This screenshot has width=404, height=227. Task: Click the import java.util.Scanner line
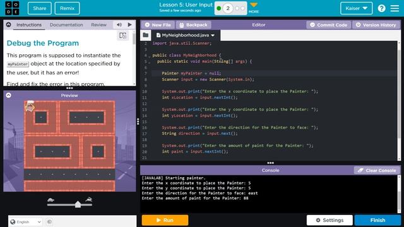click(182, 44)
